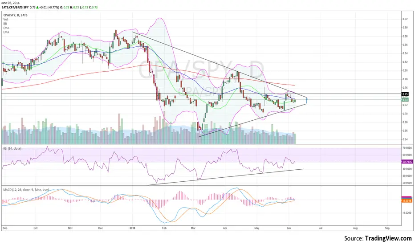Click the Mar label on time axis
Image resolution: width=415 pixels, height=245 pixels.
(193, 228)
